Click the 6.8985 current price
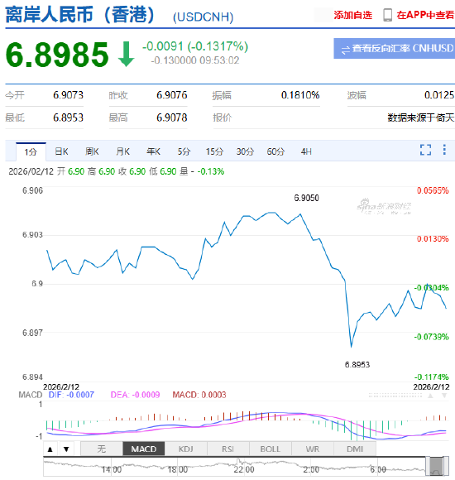Image resolution: width=455 pixels, height=480 pixels. 57,55
